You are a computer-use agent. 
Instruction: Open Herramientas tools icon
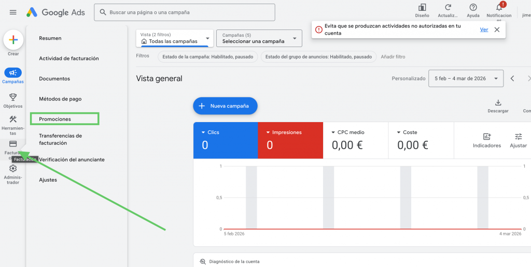13,120
